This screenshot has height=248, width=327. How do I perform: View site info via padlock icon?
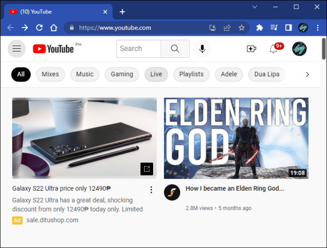72,28
